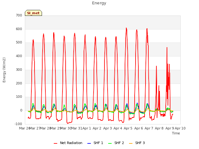Click the Apr 5 date tick label

(x=128, y=128)
